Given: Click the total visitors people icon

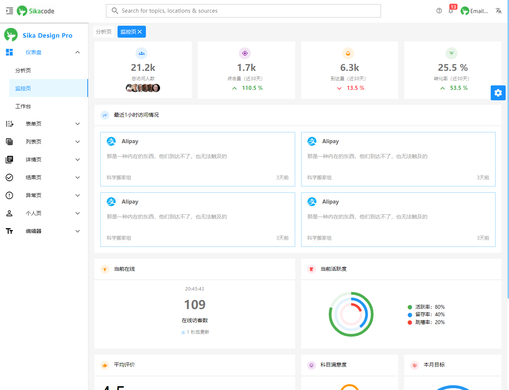Looking at the screenshot, I should coord(141,53).
